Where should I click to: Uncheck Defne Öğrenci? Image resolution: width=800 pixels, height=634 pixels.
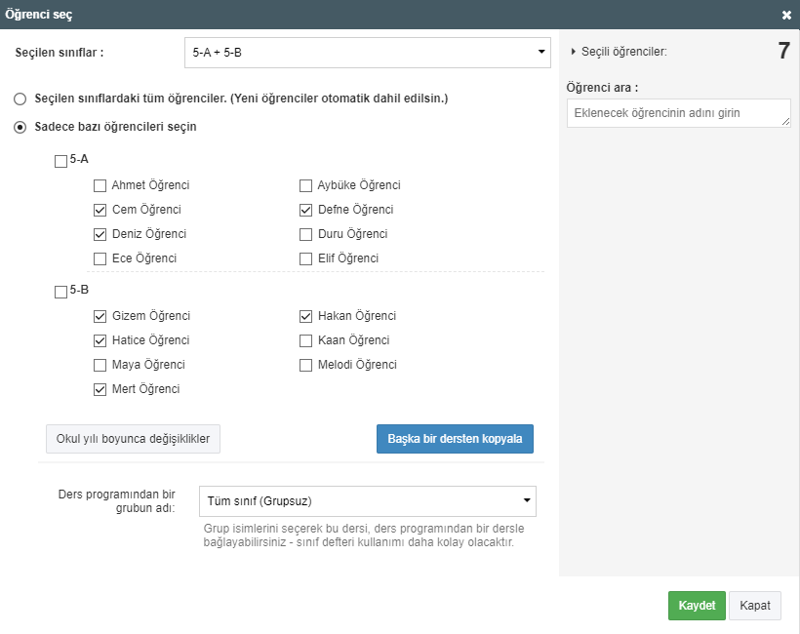click(x=306, y=210)
